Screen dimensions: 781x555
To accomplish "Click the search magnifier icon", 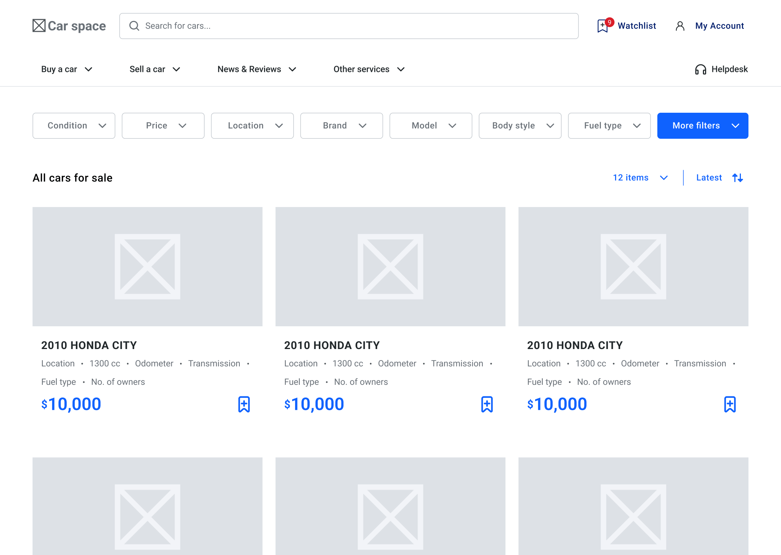I will [134, 26].
